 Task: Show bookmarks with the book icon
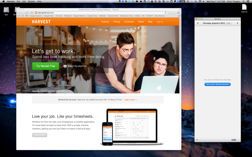pyautogui.click(x=23, y=16)
